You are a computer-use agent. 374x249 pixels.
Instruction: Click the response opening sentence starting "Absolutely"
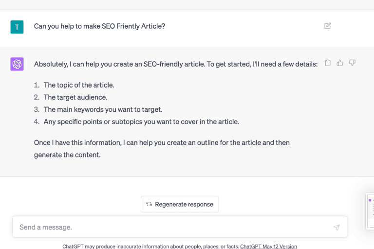[175, 64]
